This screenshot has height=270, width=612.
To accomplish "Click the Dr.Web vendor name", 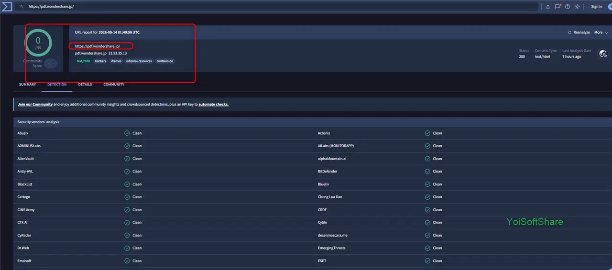I will tap(24, 248).
